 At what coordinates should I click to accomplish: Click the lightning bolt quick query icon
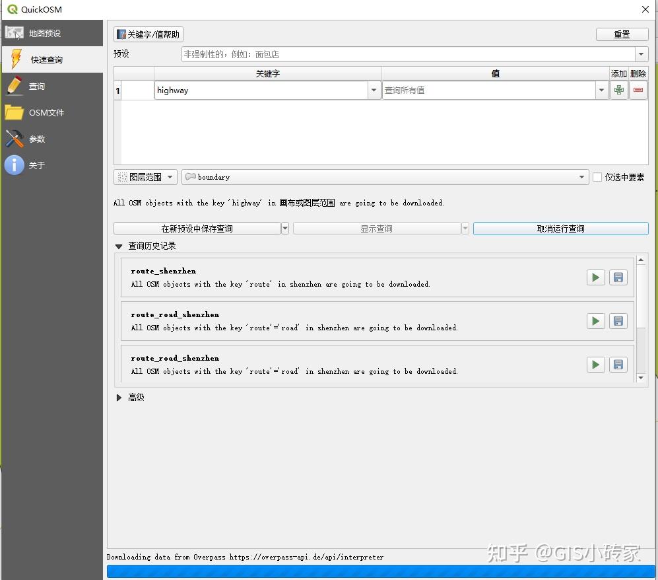pyautogui.click(x=16, y=59)
